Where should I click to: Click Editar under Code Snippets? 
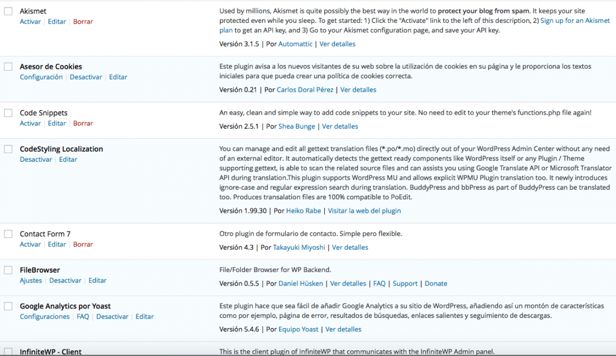57,123
